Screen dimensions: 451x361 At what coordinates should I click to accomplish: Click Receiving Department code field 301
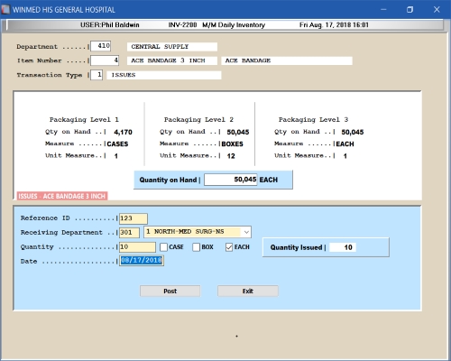[129, 233]
